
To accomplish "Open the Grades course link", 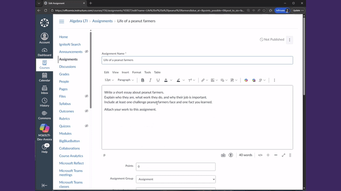I will [64, 74].
